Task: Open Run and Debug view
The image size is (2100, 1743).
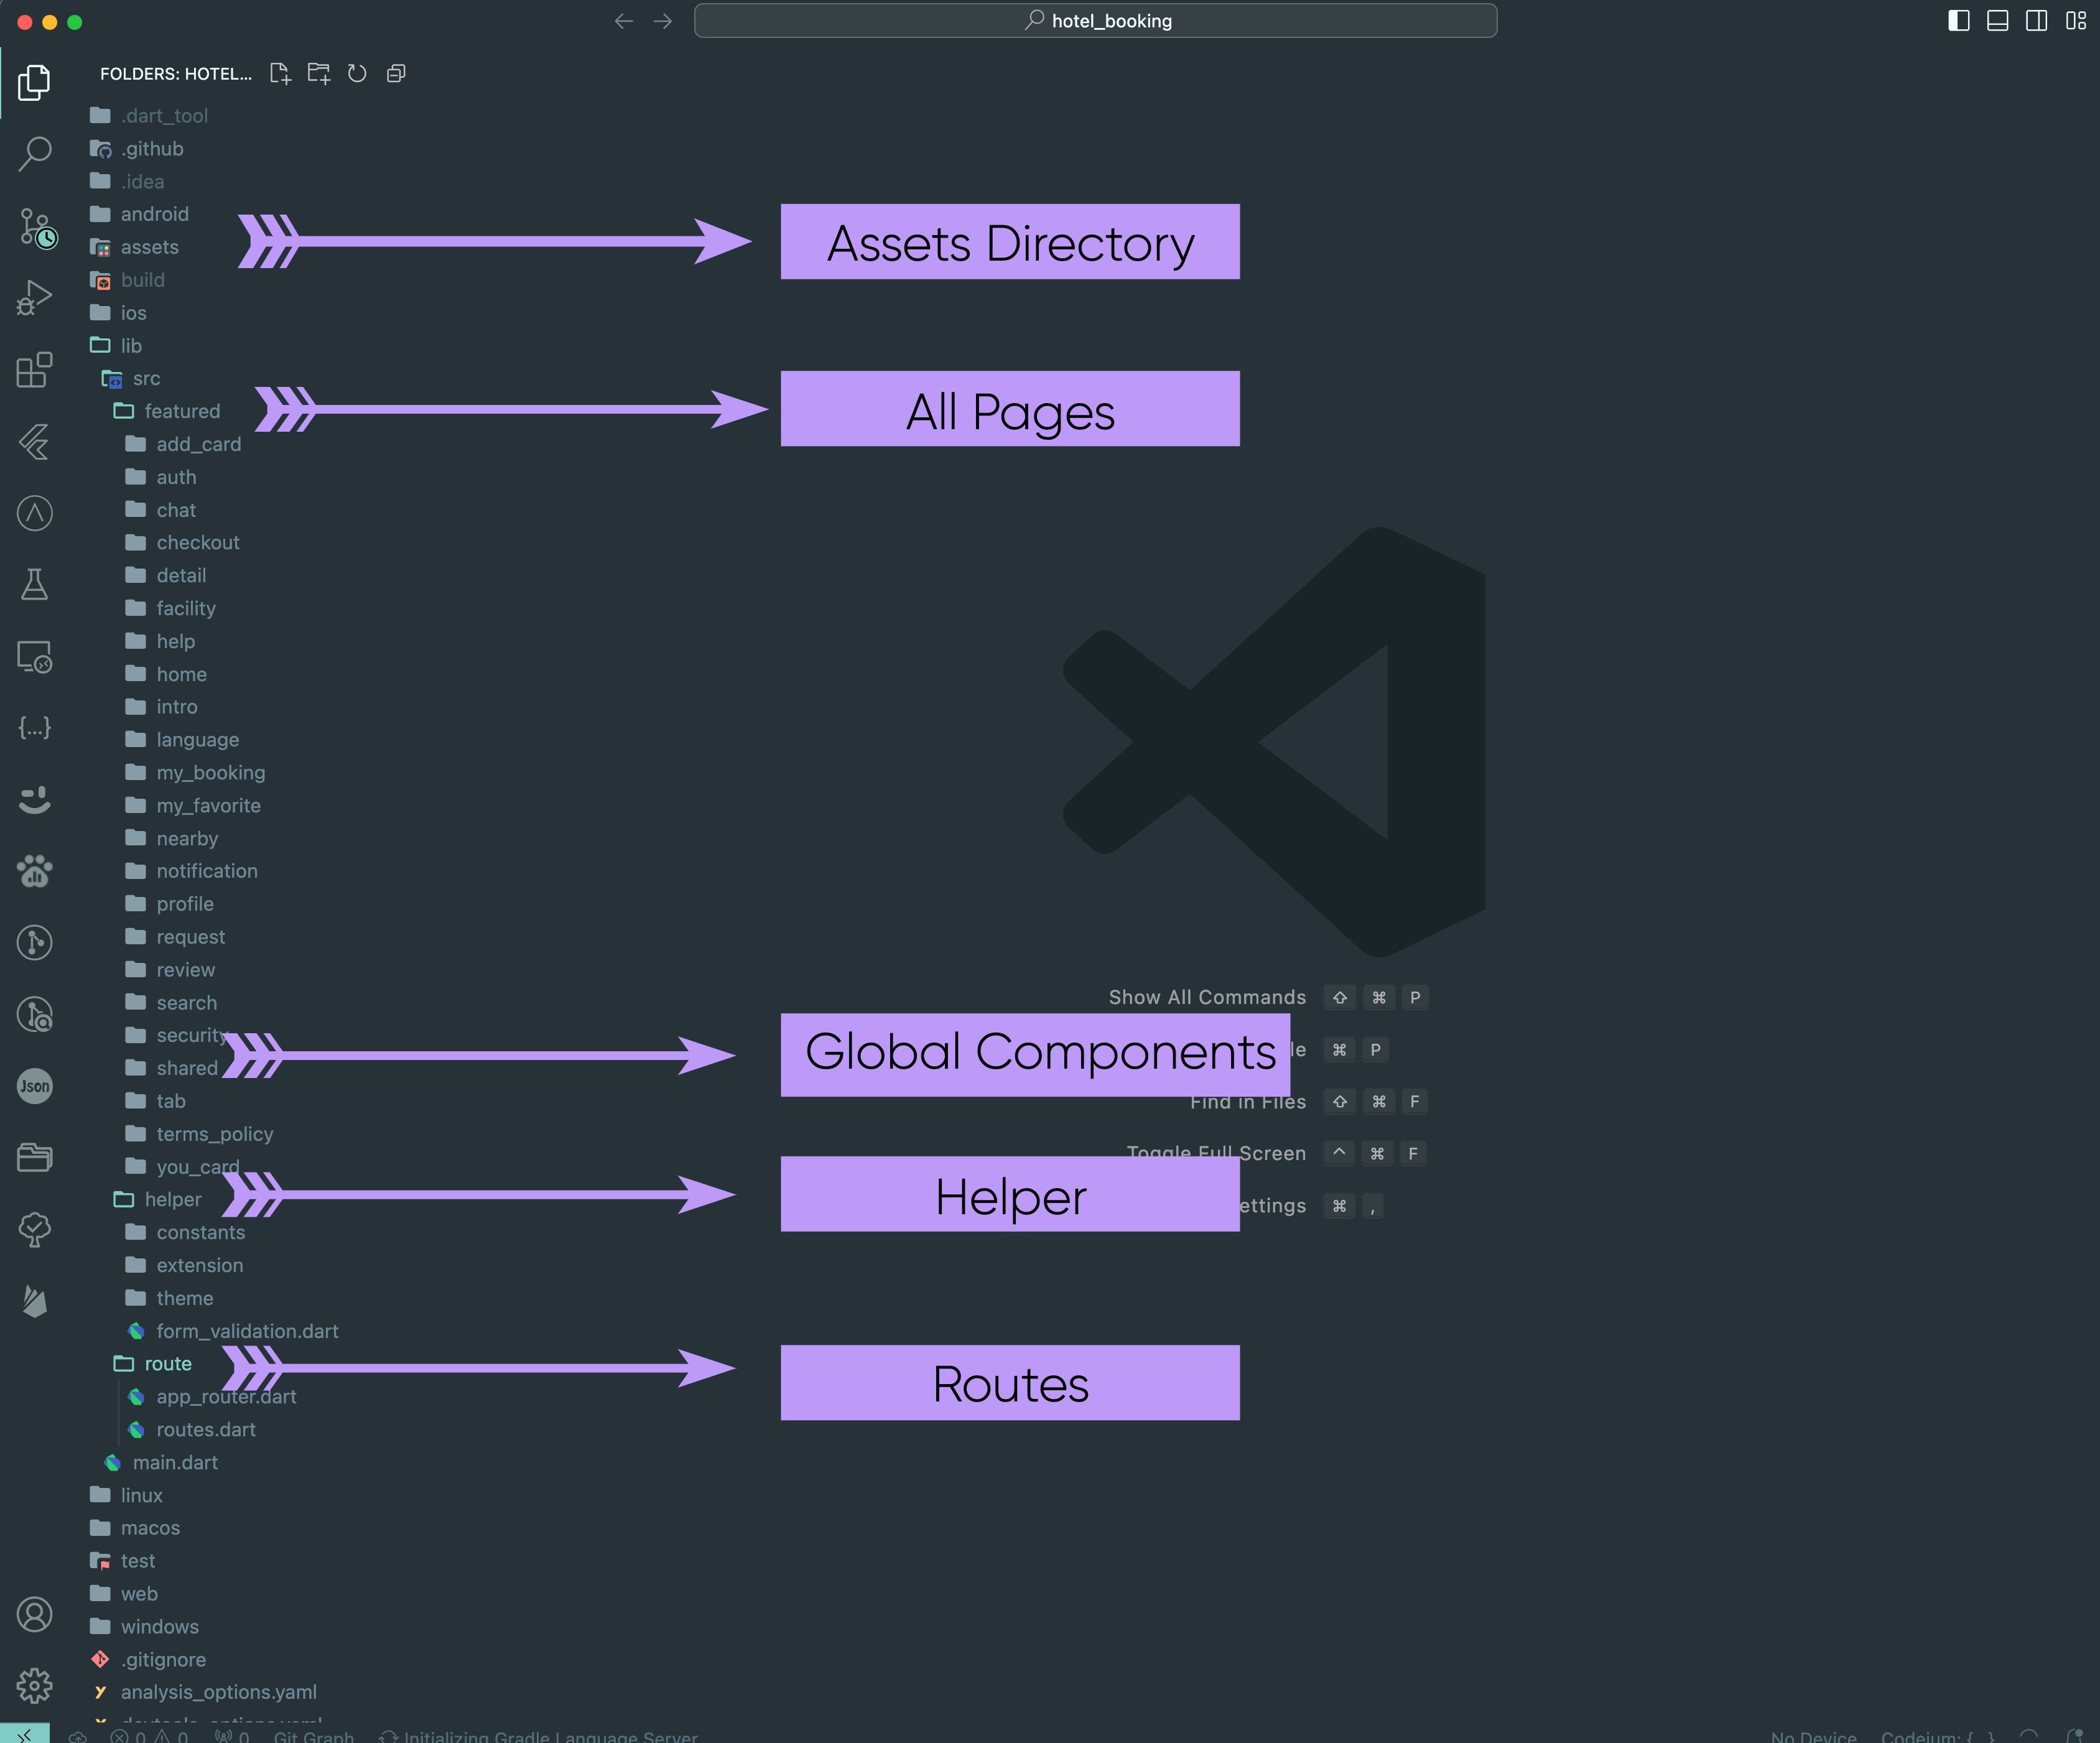Action: [x=34, y=298]
